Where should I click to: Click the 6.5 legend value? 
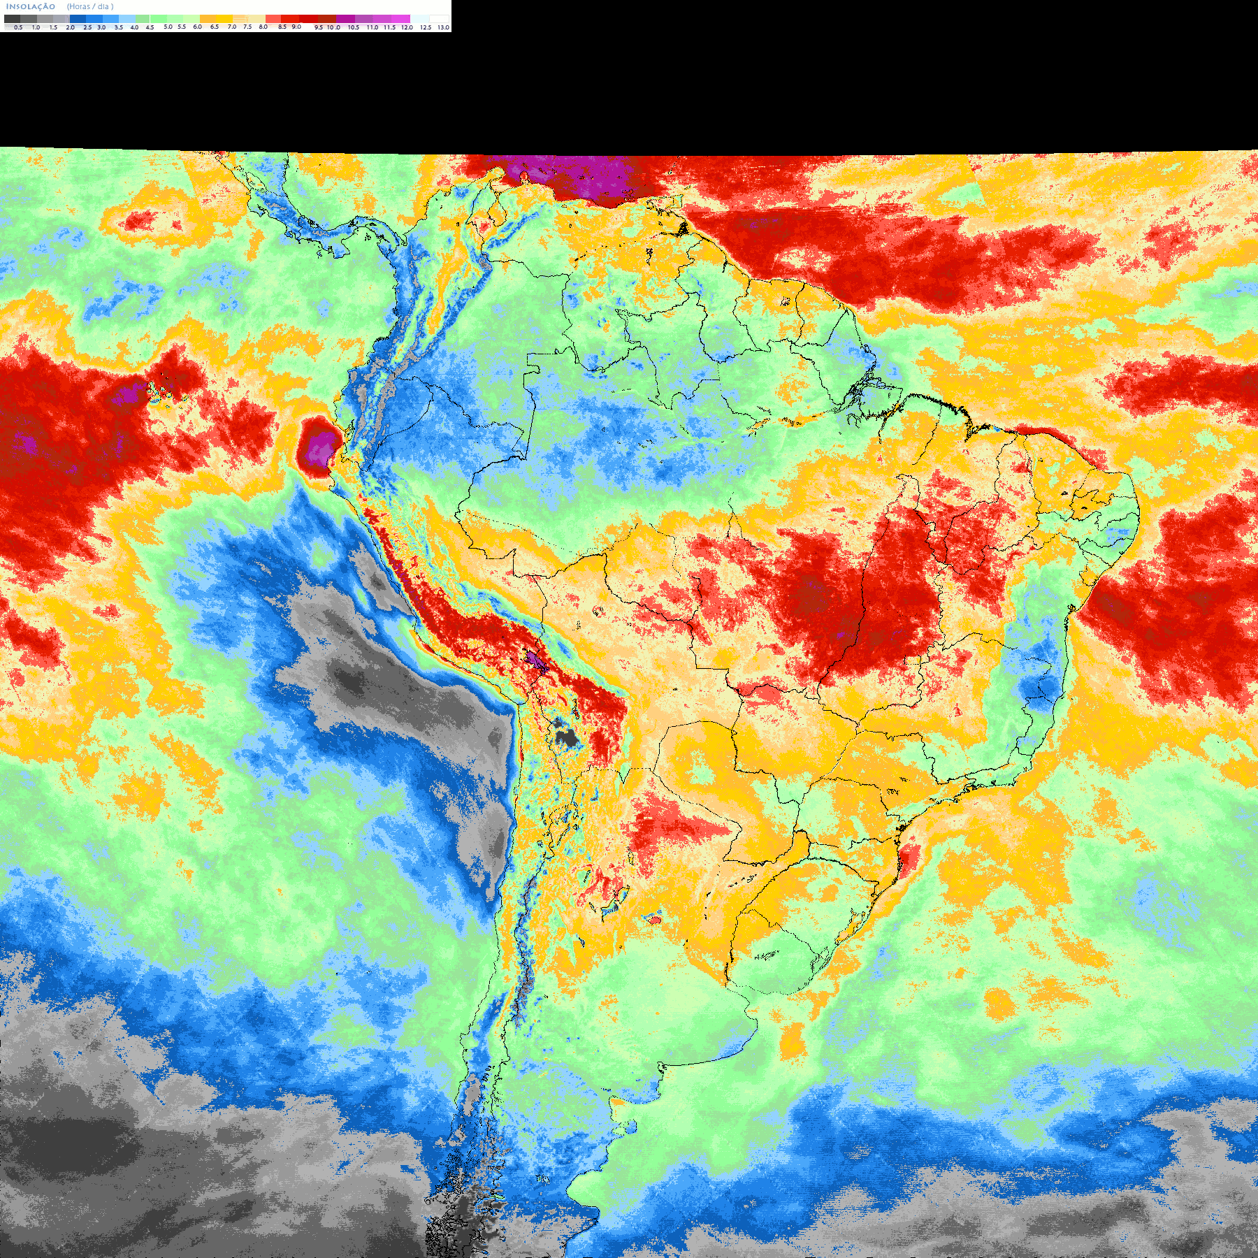click(215, 27)
